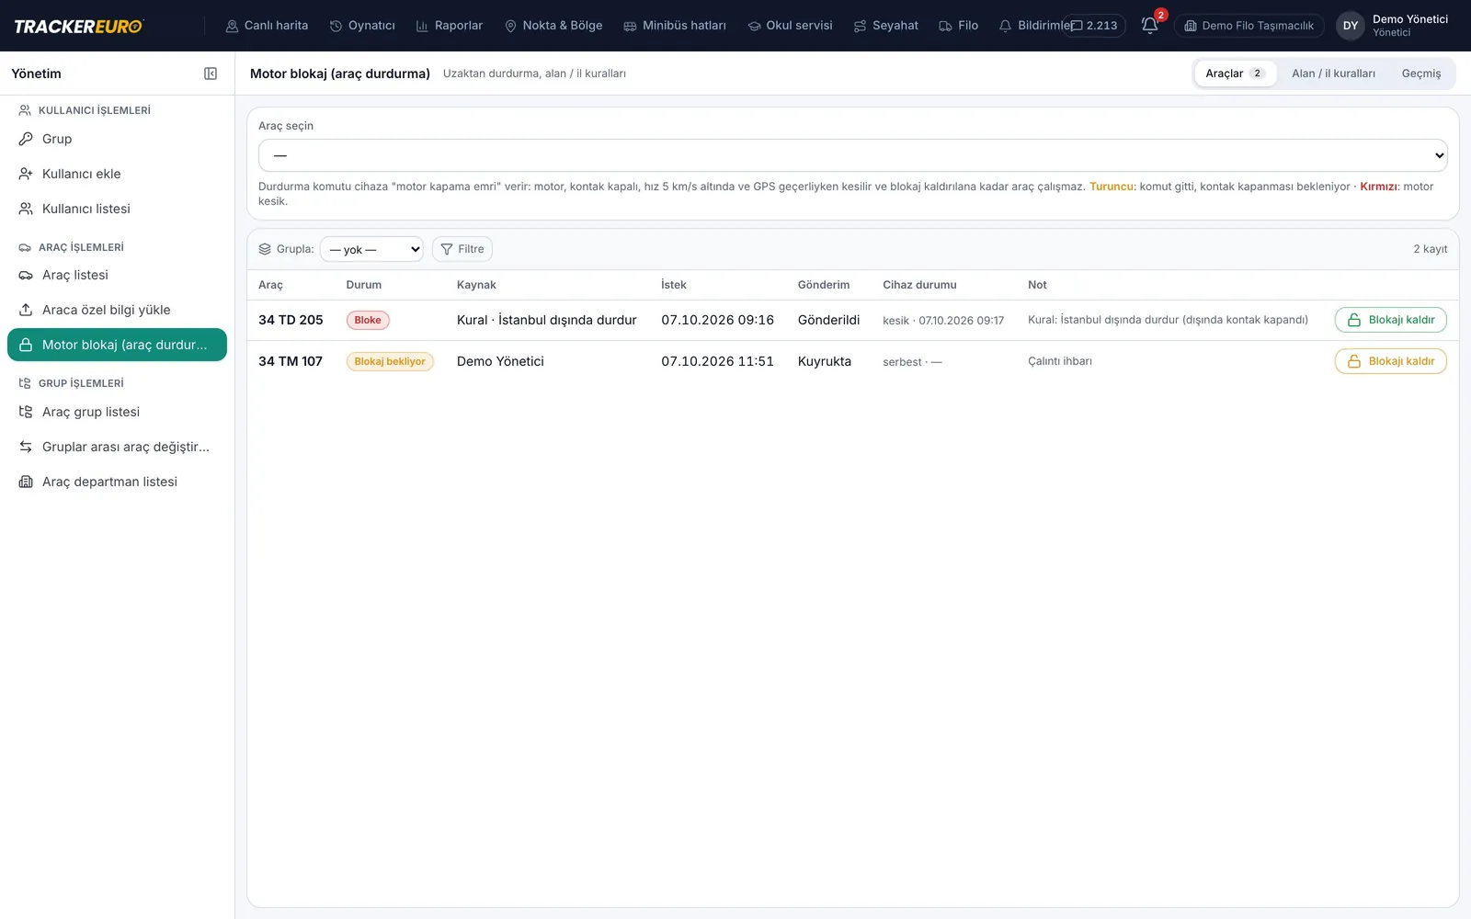The width and height of the screenshot is (1471, 919).
Task: Open the notifications bell with badge
Action: tap(1150, 25)
